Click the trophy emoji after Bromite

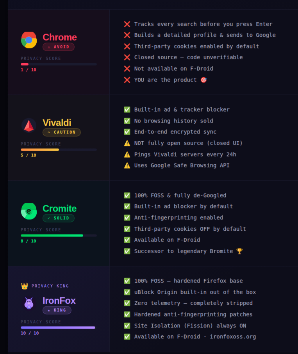point(239,251)
